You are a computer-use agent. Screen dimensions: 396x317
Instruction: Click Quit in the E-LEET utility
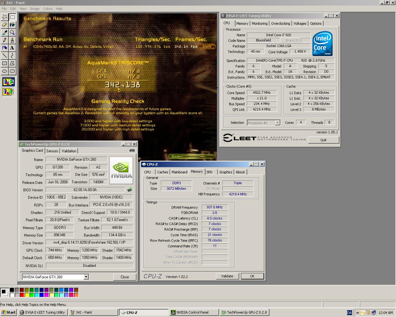[323, 140]
